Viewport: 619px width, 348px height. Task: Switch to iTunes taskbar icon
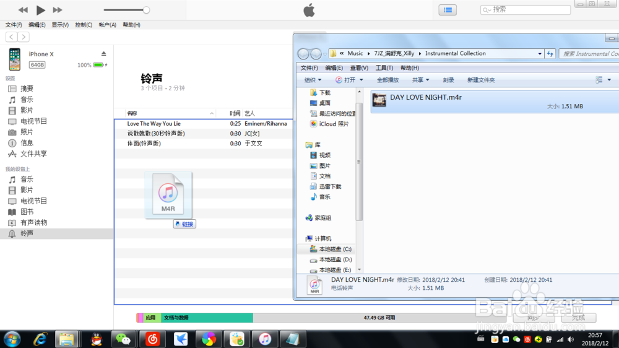pyautogui.click(x=265, y=339)
